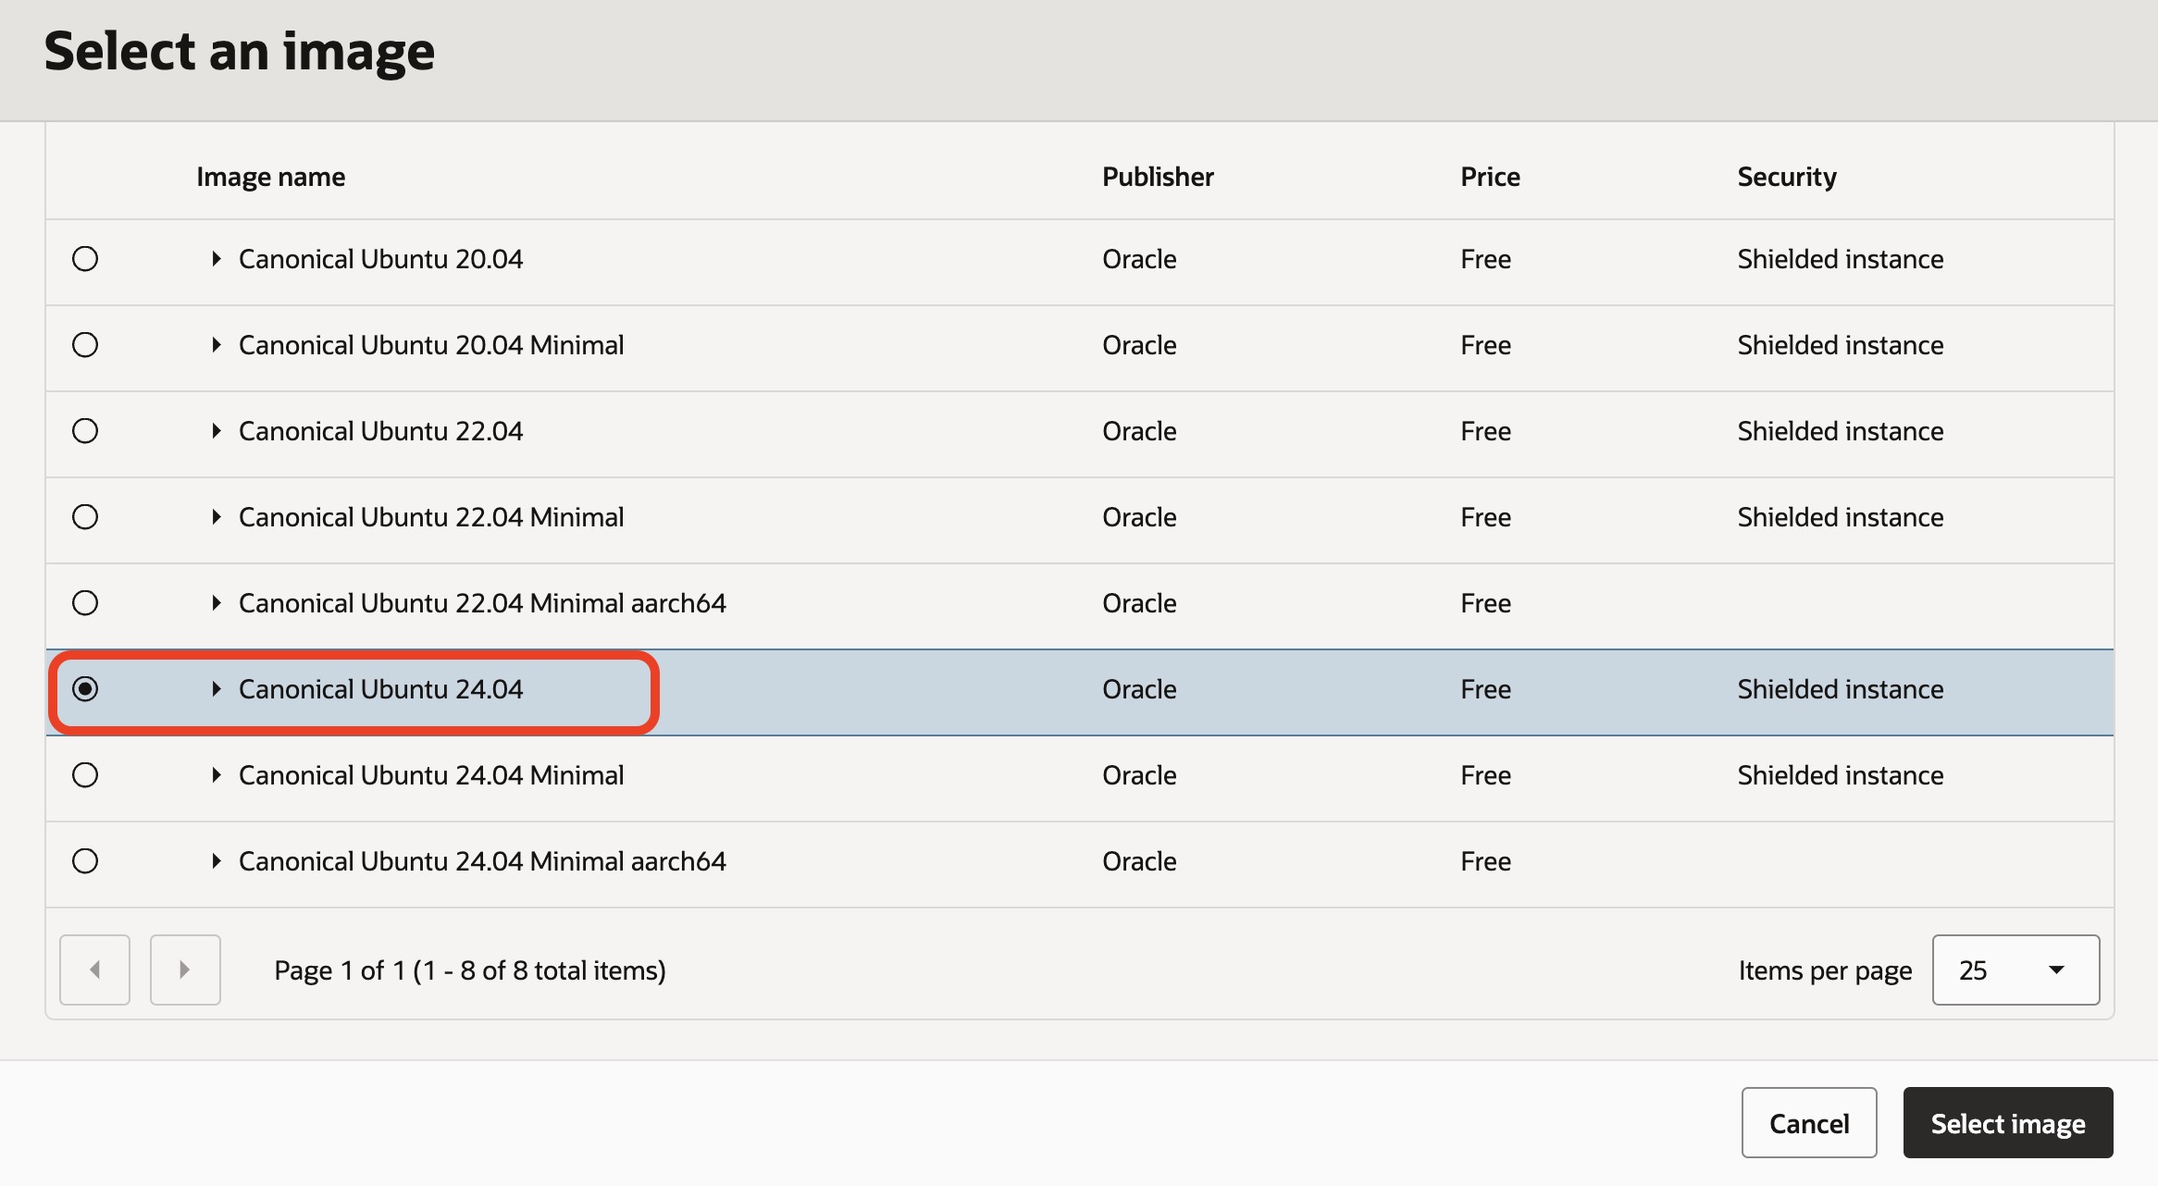Select the Canonical Ubuntu 20.04 radio button

(x=85, y=259)
